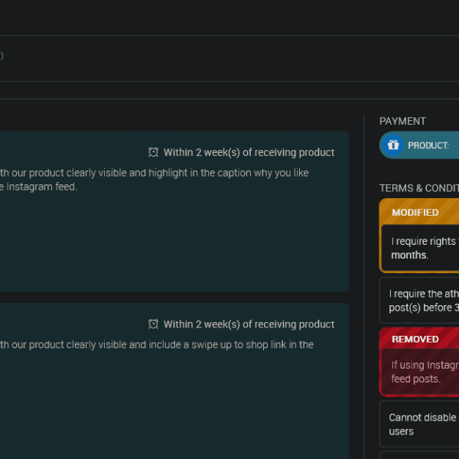Screen dimensions: 459x459
Task: Click the description mentioning 'swipe up to shop link'
Action: tap(153, 345)
